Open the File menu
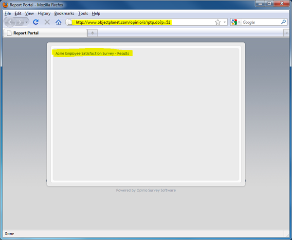 [x=8, y=14]
